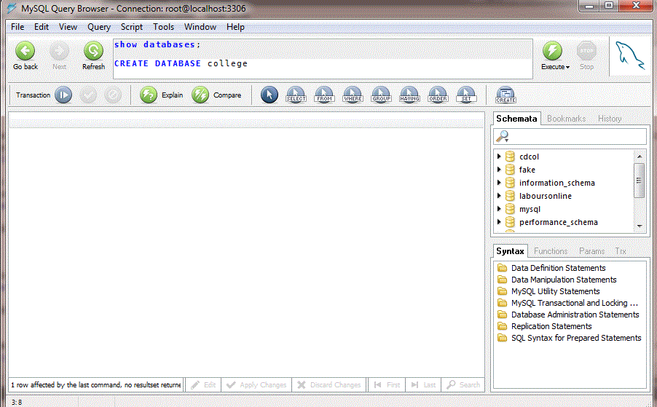Image resolution: width=657 pixels, height=407 pixels.
Task: Select the mouse pointer tool
Action: tap(269, 95)
